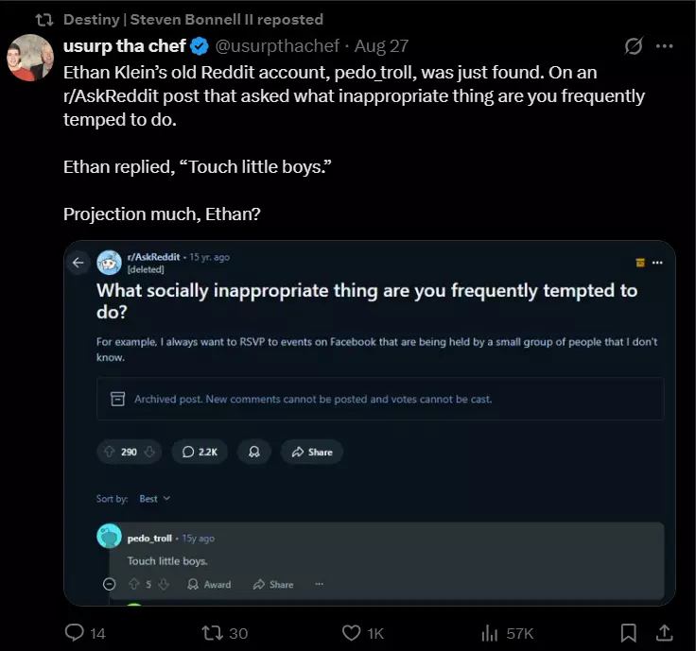696x651 pixels.
Task: Click Destiny reposted label
Action: 193,19
